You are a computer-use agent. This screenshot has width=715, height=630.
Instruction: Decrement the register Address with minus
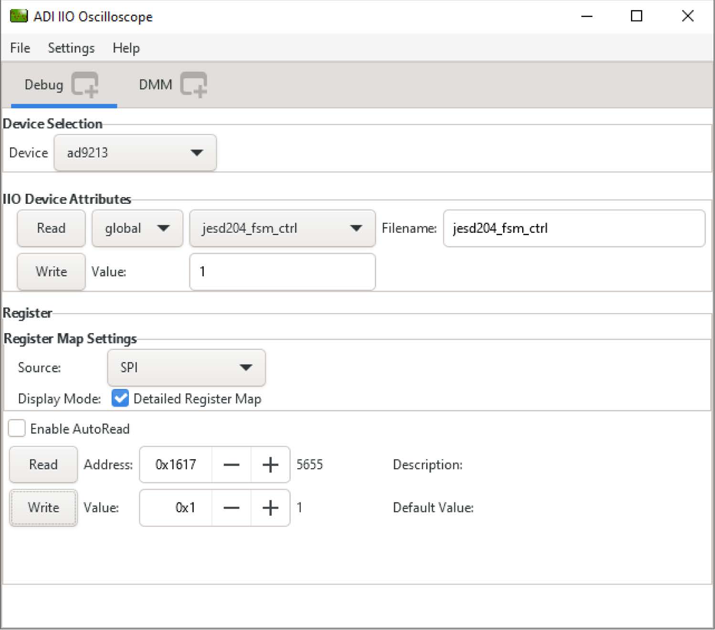click(231, 464)
